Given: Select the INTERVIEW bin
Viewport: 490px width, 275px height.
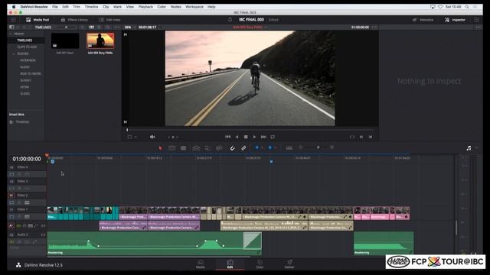Looking at the screenshot, I should tap(28, 60).
